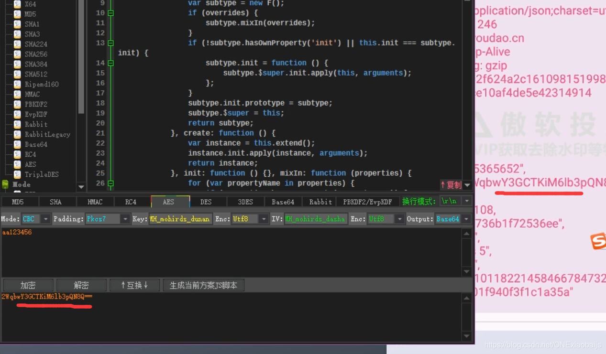Click the SHA3 file icon
The height and width of the screenshot is (354, 606).
pos(17,34)
